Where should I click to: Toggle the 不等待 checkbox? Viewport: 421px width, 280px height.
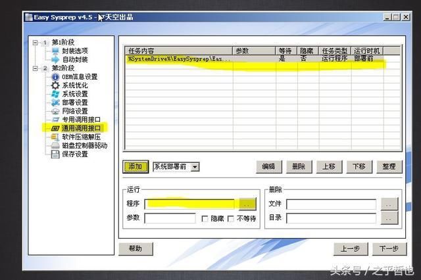point(231,218)
